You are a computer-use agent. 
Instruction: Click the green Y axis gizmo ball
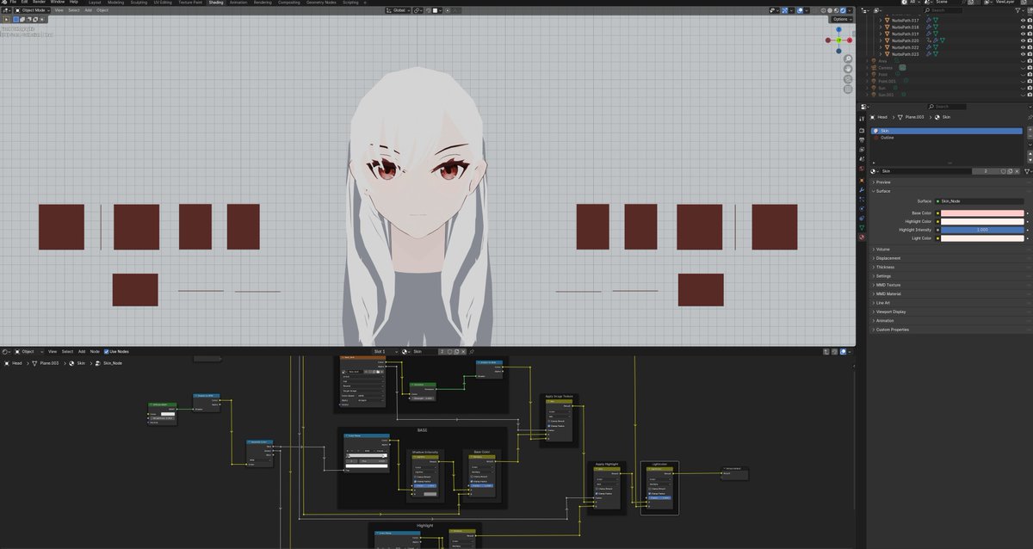pyautogui.click(x=840, y=40)
